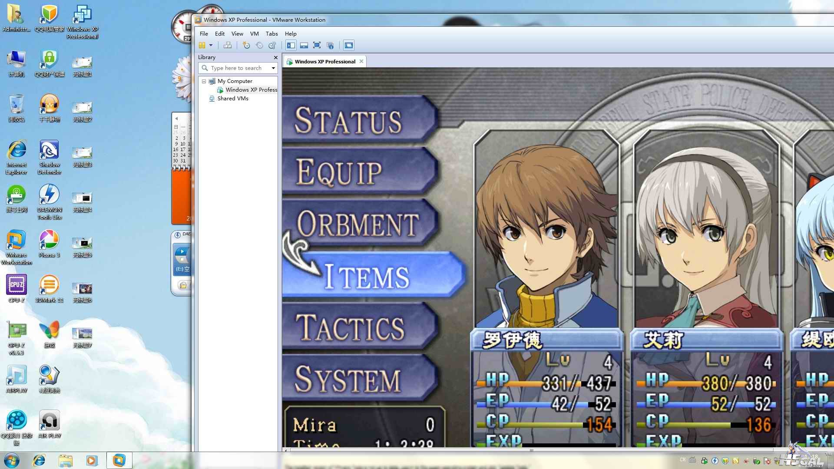Click the yellow suspend VM toolbar icon
Image resolution: width=834 pixels, height=469 pixels.
202,45
